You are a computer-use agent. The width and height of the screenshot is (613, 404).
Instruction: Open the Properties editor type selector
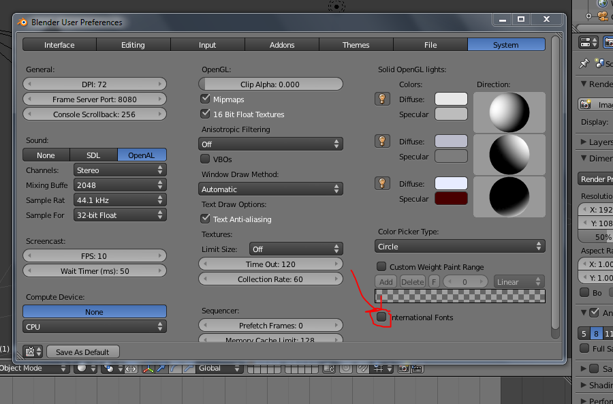click(588, 42)
